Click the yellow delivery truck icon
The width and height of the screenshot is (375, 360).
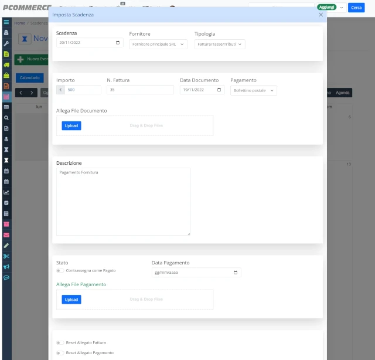[6, 64]
